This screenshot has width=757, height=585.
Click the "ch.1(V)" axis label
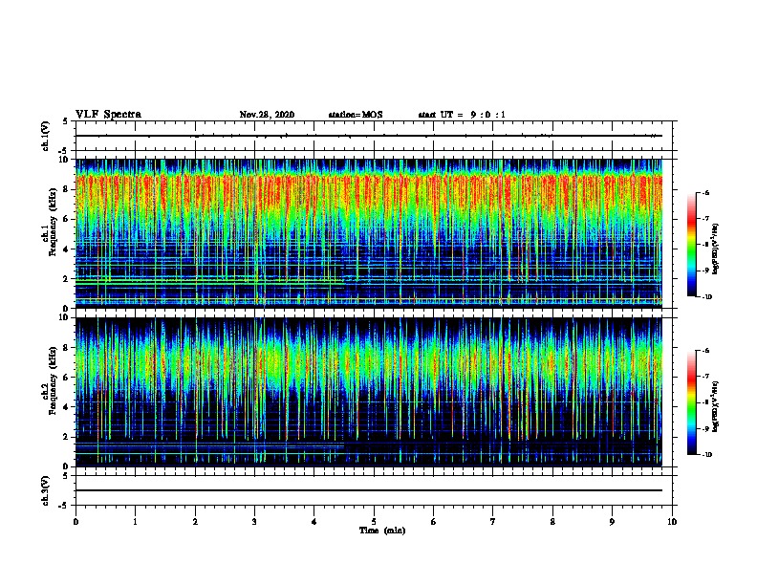tap(45, 136)
